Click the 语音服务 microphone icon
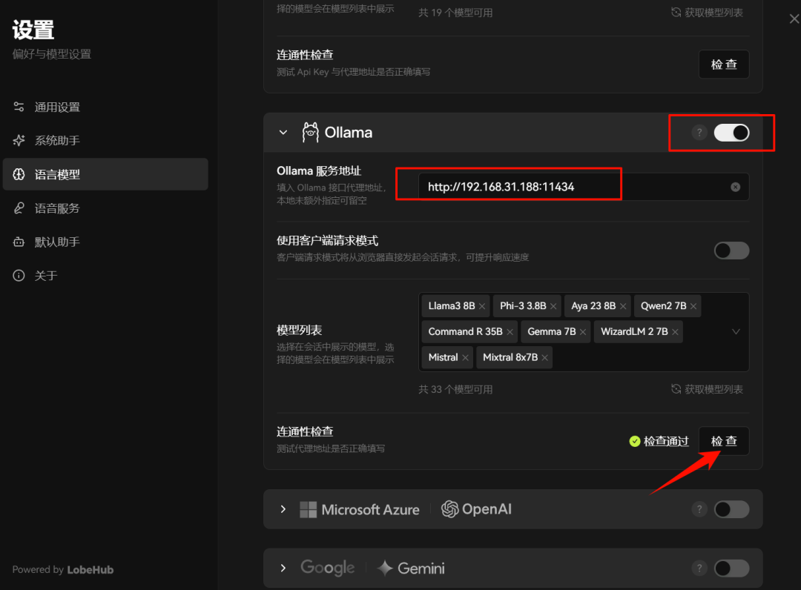Viewport: 801px width, 590px height. 19,208
